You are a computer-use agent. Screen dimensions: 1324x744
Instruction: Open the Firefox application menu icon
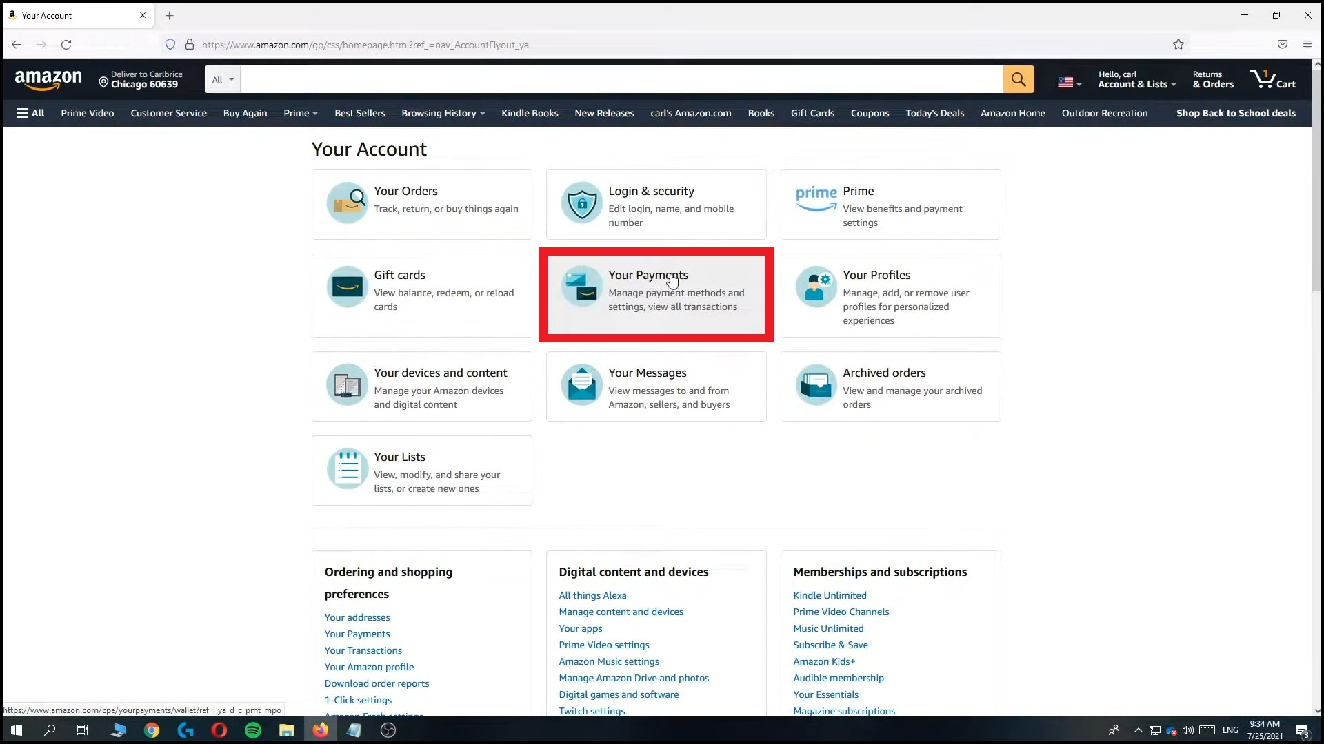pos(1307,45)
